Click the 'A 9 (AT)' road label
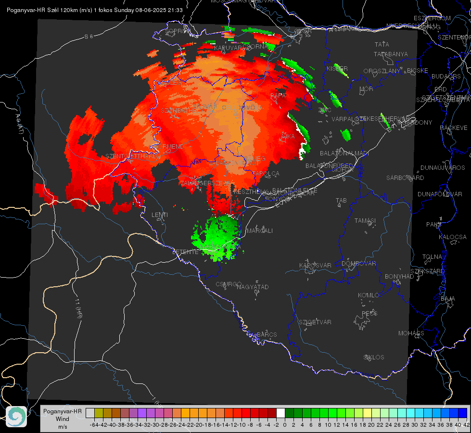Screen dimensions: 471x433 [x=19, y=124]
